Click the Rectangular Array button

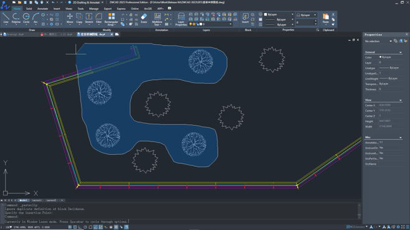(111, 19)
